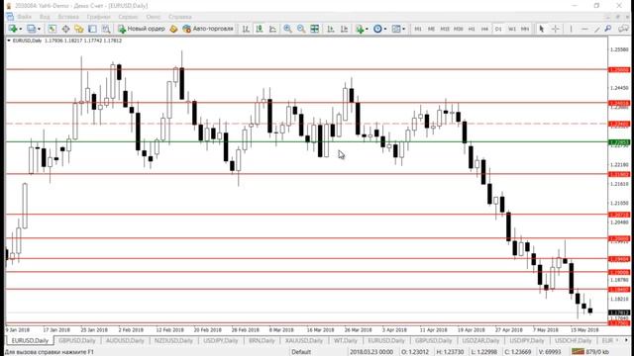634x356 pixels.
Task: Expand the periods dropdown arrow
Action: 385,29
